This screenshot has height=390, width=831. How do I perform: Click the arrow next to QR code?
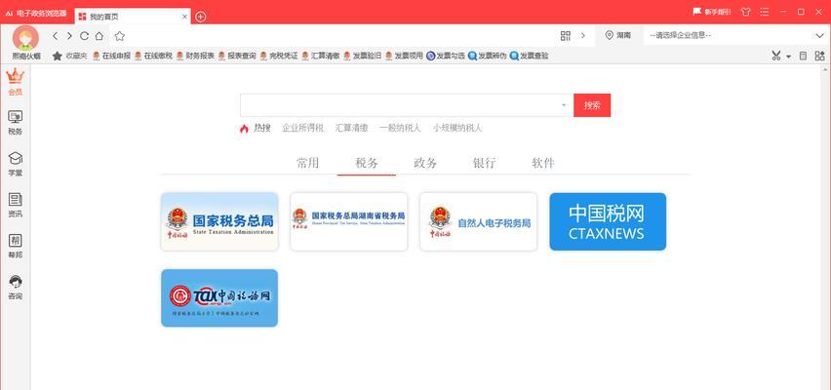[583, 36]
